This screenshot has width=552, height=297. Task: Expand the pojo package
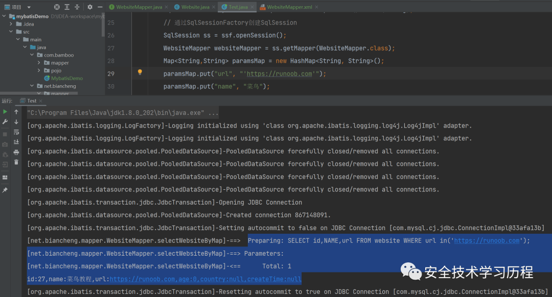(x=39, y=70)
